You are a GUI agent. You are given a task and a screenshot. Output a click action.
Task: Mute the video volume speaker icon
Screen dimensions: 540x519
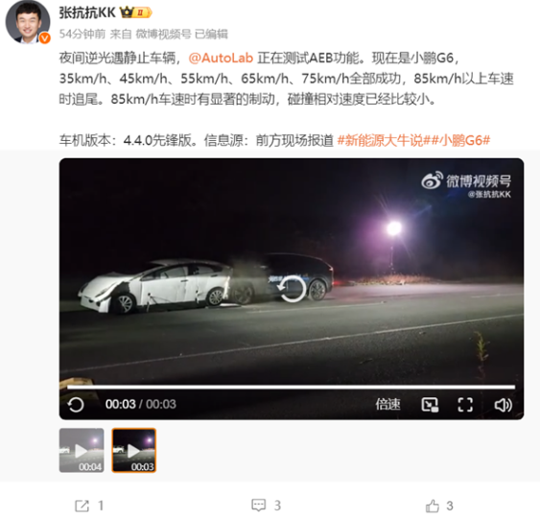[504, 405]
